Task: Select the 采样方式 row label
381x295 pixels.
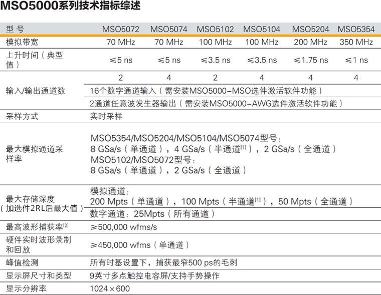Action: [22, 116]
